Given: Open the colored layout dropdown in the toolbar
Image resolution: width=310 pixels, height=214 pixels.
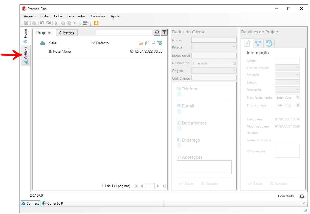Looking at the screenshot, I should pyautogui.click(x=85, y=23).
